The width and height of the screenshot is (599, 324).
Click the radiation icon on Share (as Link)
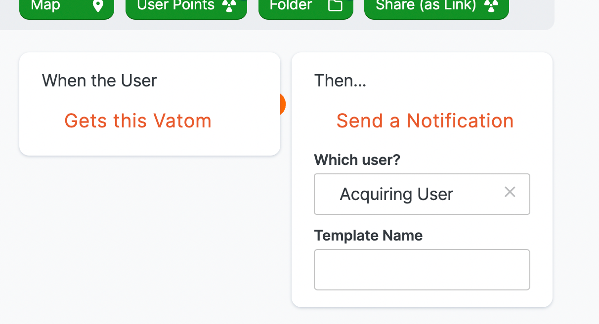(491, 5)
